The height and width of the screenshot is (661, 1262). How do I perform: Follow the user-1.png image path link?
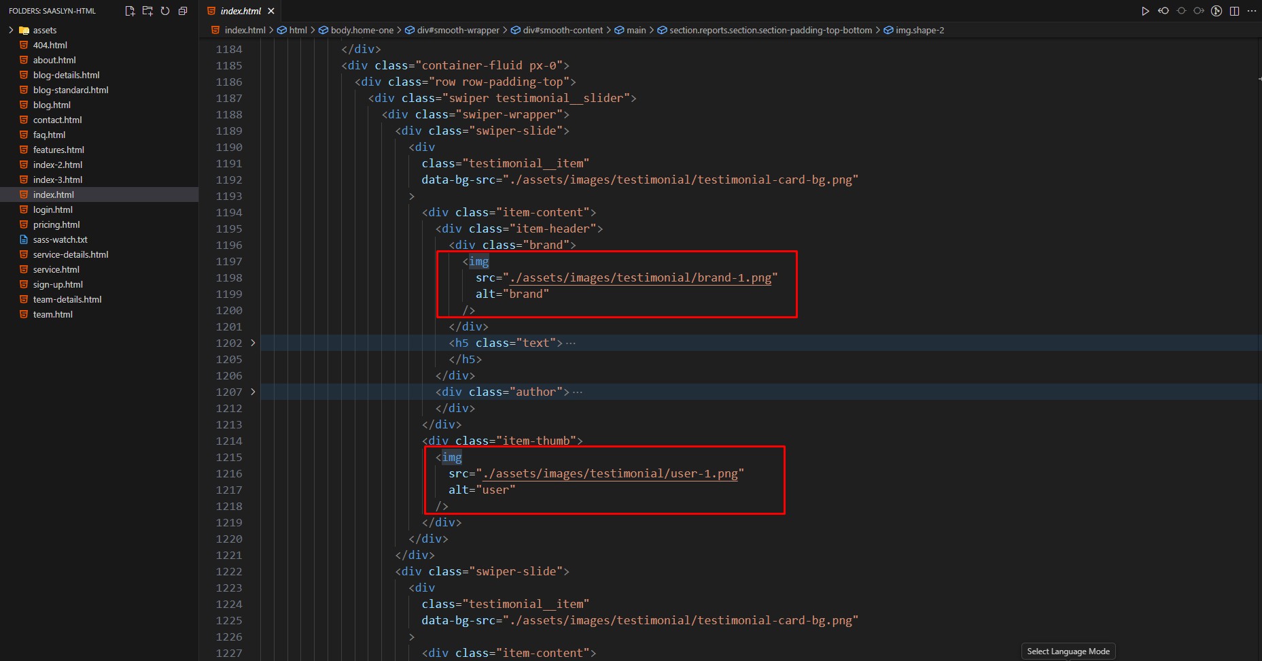click(610, 474)
